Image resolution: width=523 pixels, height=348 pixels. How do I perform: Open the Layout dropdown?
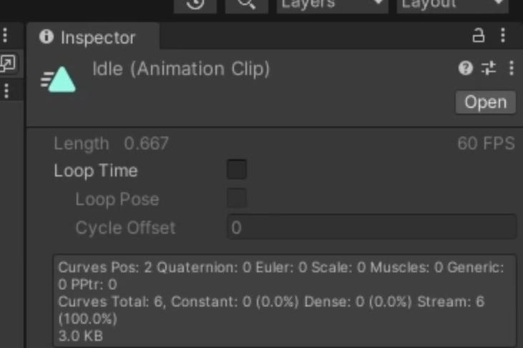[x=452, y=5]
